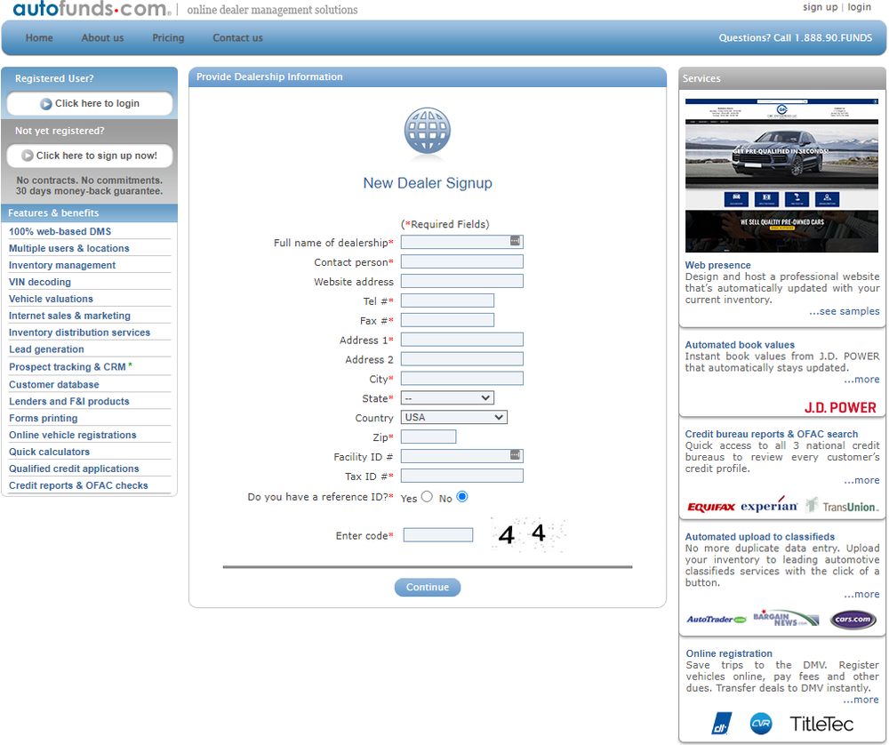Open ...more under Online registration
This screenshot has width=889, height=745.
point(861,700)
